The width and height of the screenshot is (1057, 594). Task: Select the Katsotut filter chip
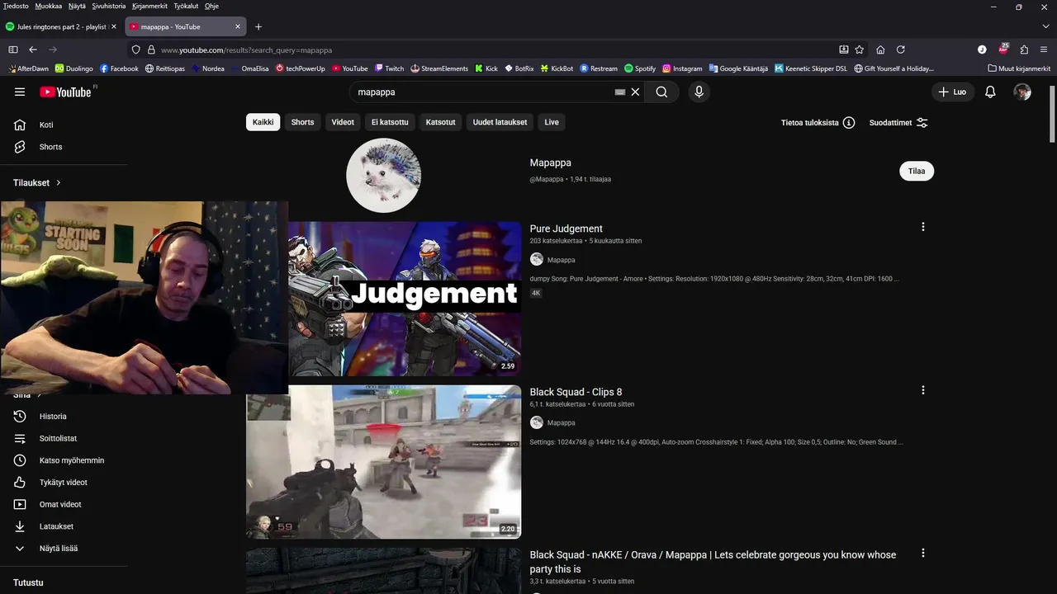pyautogui.click(x=440, y=122)
